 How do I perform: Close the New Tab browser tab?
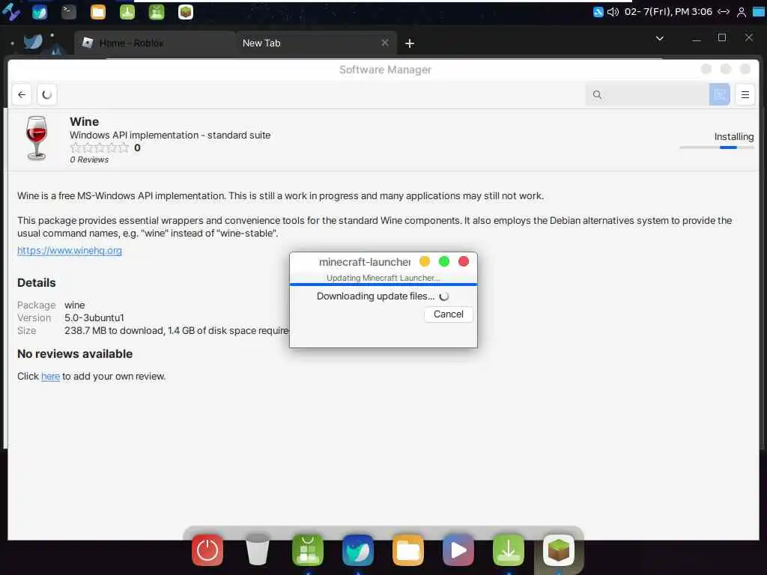tap(385, 43)
